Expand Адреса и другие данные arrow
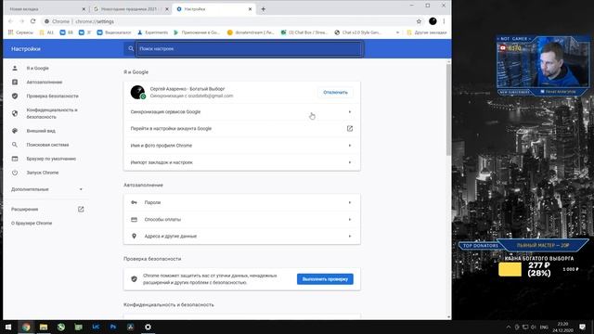594x334 pixels. 350,236
